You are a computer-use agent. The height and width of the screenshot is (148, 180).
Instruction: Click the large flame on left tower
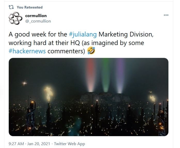tap(49, 94)
